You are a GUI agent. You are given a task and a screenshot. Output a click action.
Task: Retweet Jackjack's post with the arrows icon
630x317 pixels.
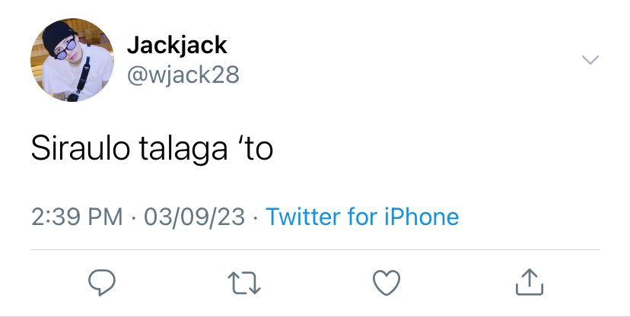(244, 283)
